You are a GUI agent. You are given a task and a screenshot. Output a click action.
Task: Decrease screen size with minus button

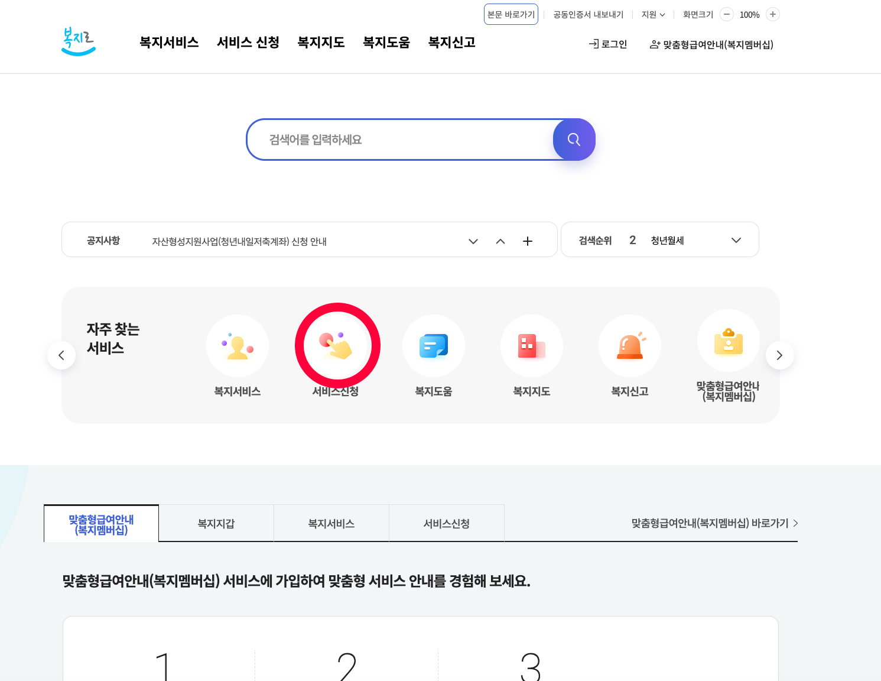coord(727,14)
